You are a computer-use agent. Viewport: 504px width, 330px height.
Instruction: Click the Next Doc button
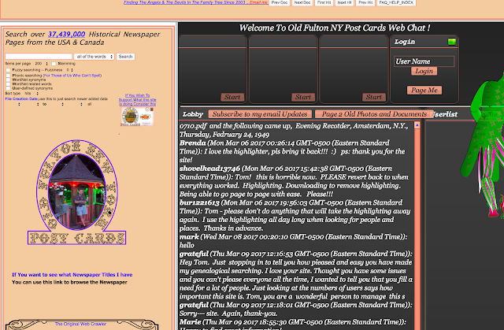tap(302, 2)
